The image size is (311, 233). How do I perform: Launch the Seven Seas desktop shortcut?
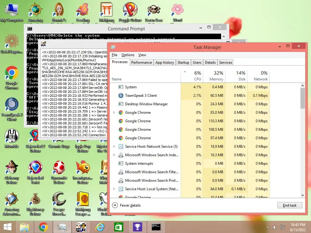154,12
